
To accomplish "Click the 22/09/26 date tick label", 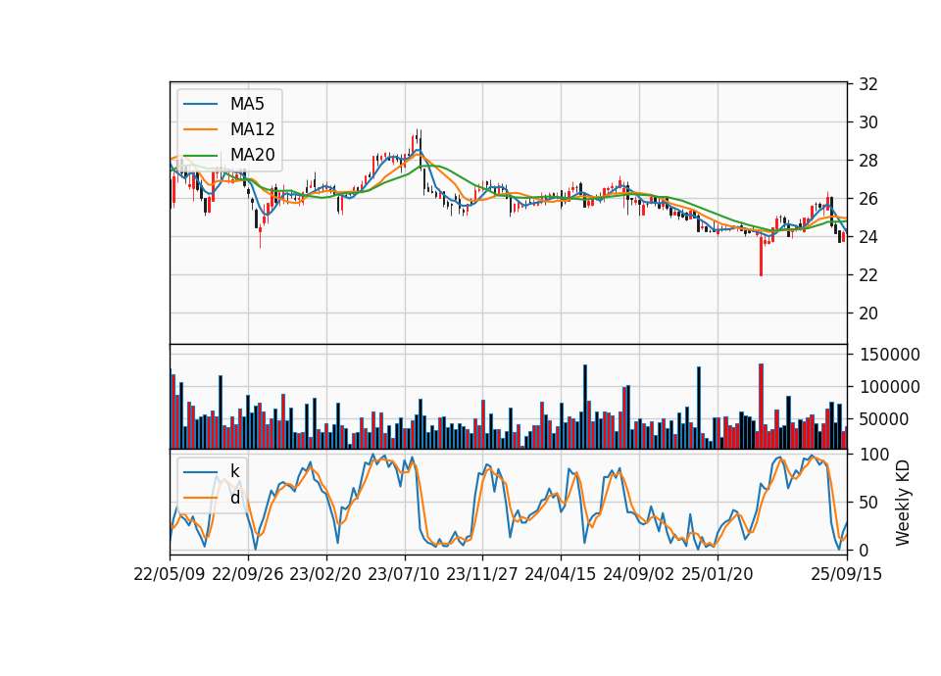I will (248, 574).
